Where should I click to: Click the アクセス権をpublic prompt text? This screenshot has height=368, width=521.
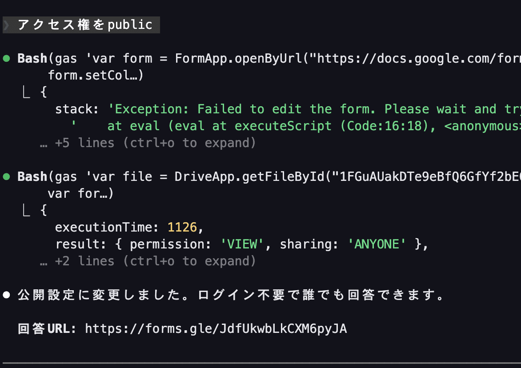(x=85, y=25)
